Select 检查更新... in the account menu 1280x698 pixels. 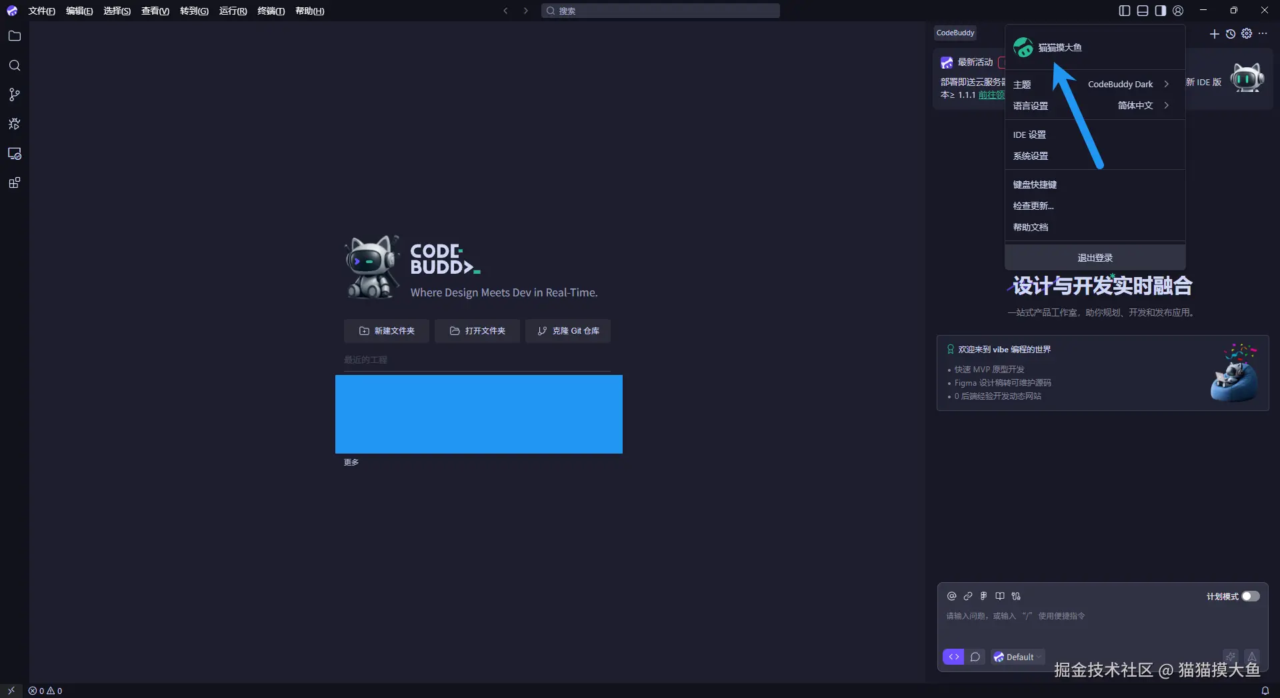pyautogui.click(x=1095, y=206)
